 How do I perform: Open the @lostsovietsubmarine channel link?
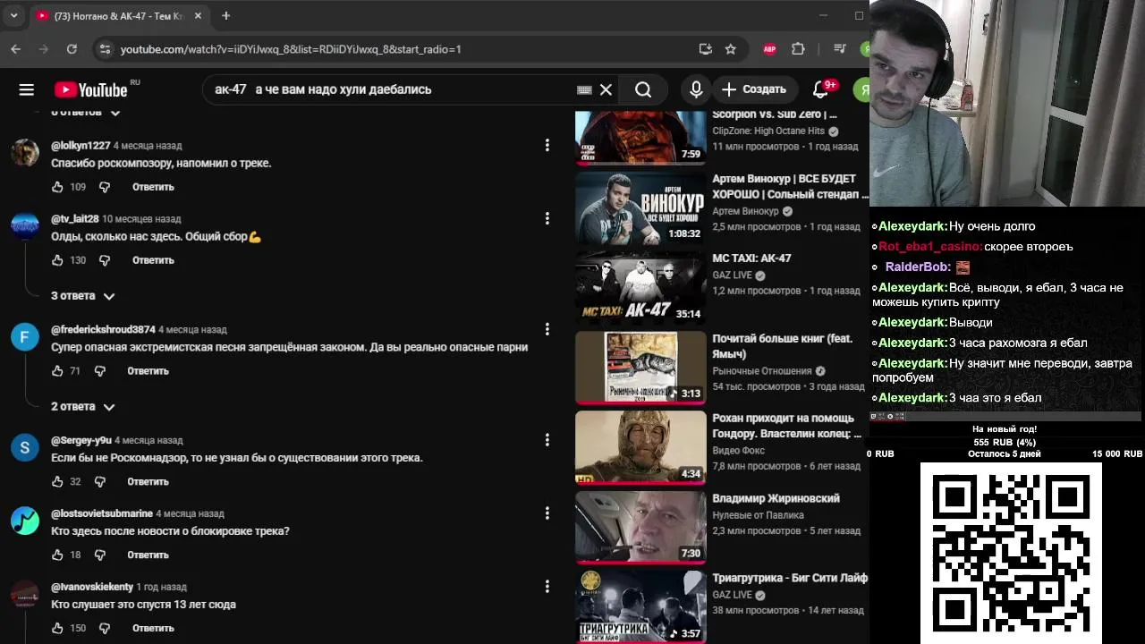[x=102, y=514]
